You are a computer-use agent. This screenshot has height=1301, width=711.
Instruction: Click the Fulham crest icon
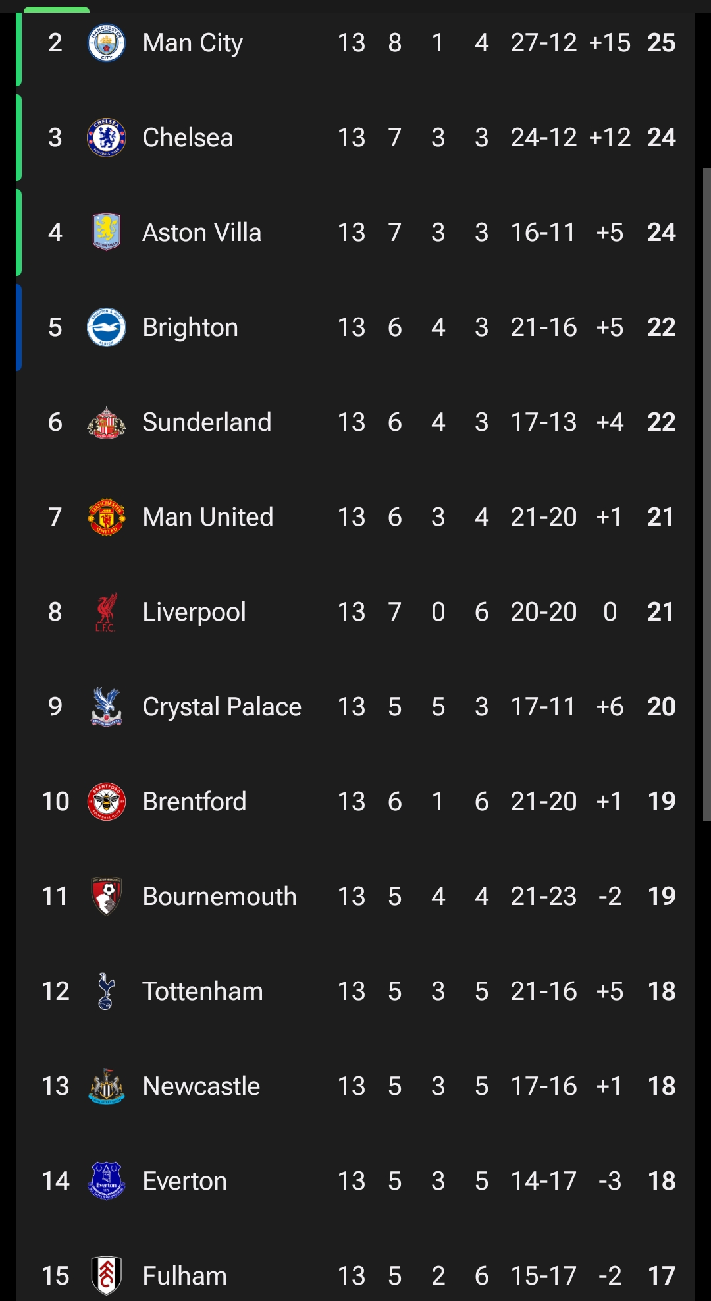click(106, 1276)
